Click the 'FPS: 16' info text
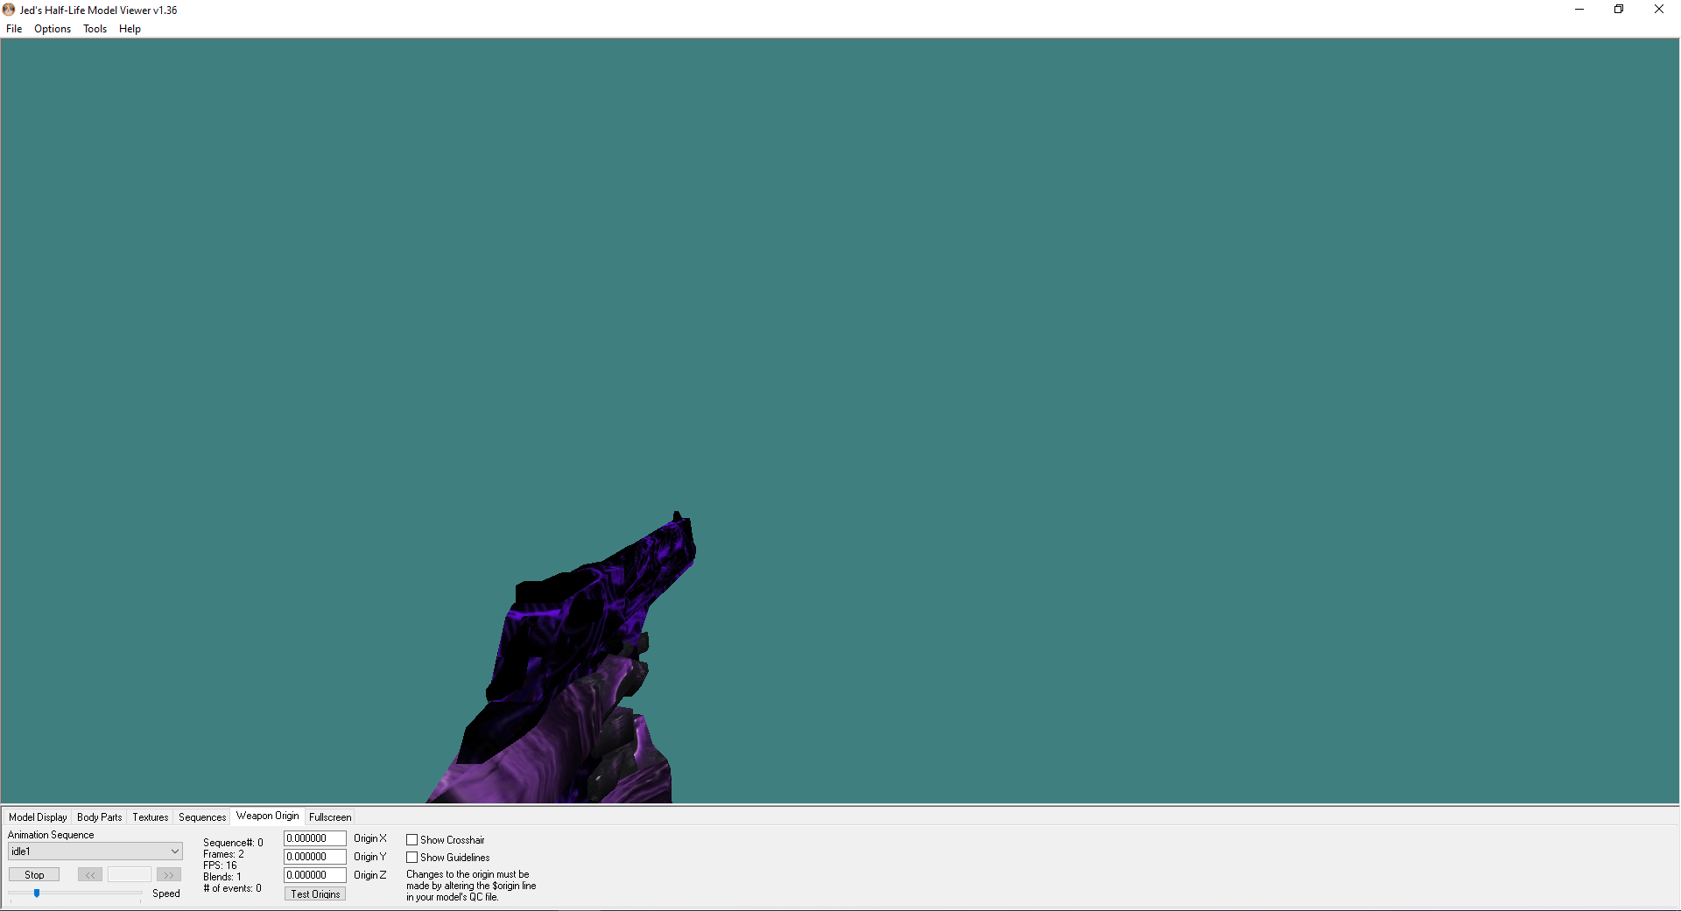Viewport: 1681px width, 911px height. click(220, 865)
